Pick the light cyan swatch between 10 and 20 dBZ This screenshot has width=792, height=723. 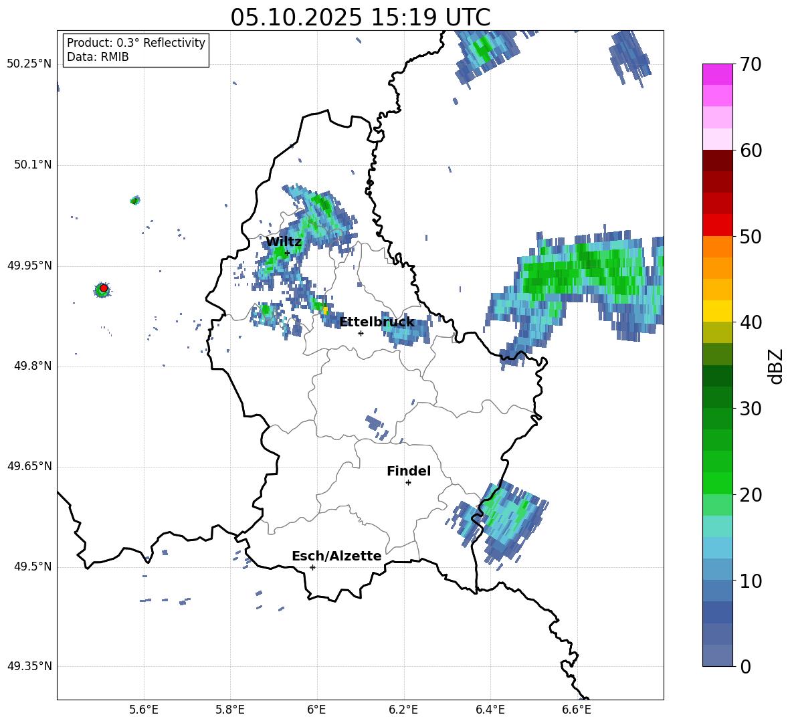coord(718,526)
